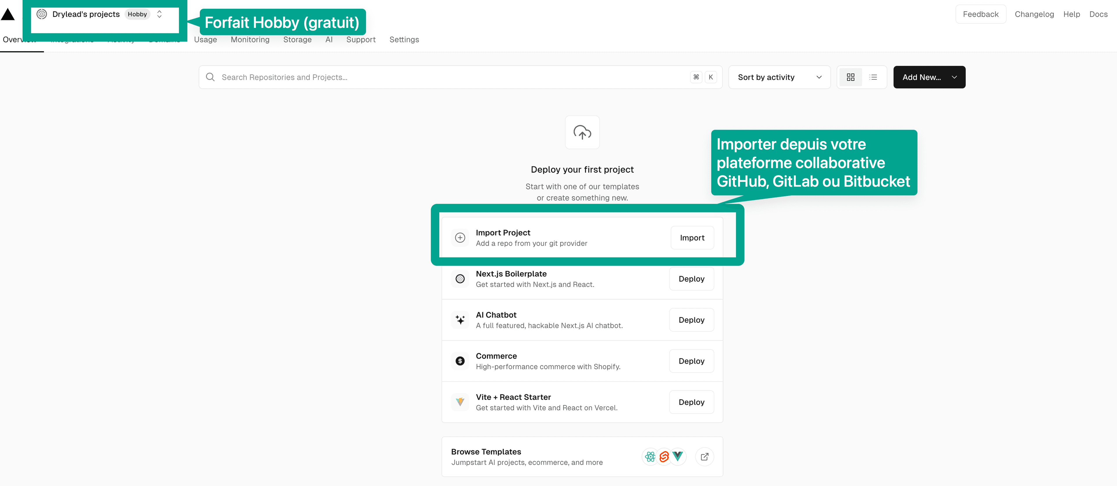Open Drylead's projects team name
Viewport: 1117px width, 486px height.
point(86,14)
